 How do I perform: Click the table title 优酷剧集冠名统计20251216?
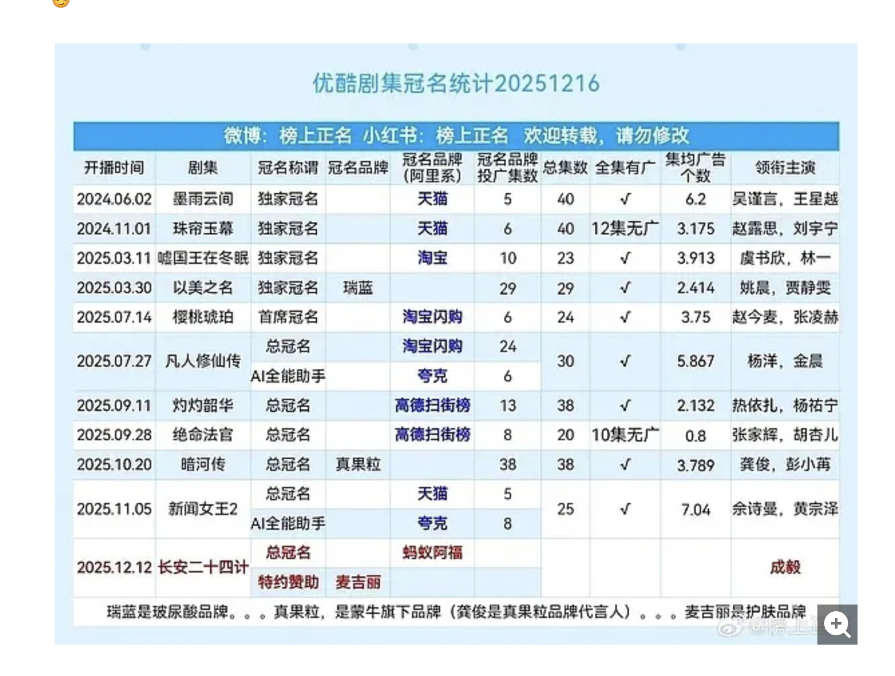[x=456, y=83]
